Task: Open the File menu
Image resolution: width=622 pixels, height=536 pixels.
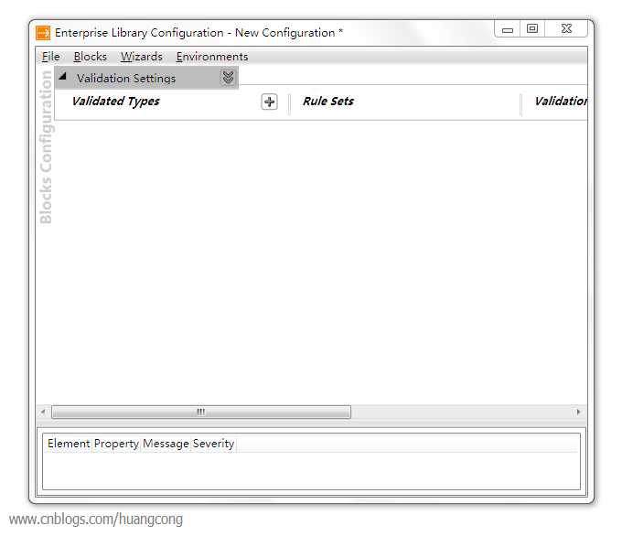Action: pyautogui.click(x=50, y=57)
